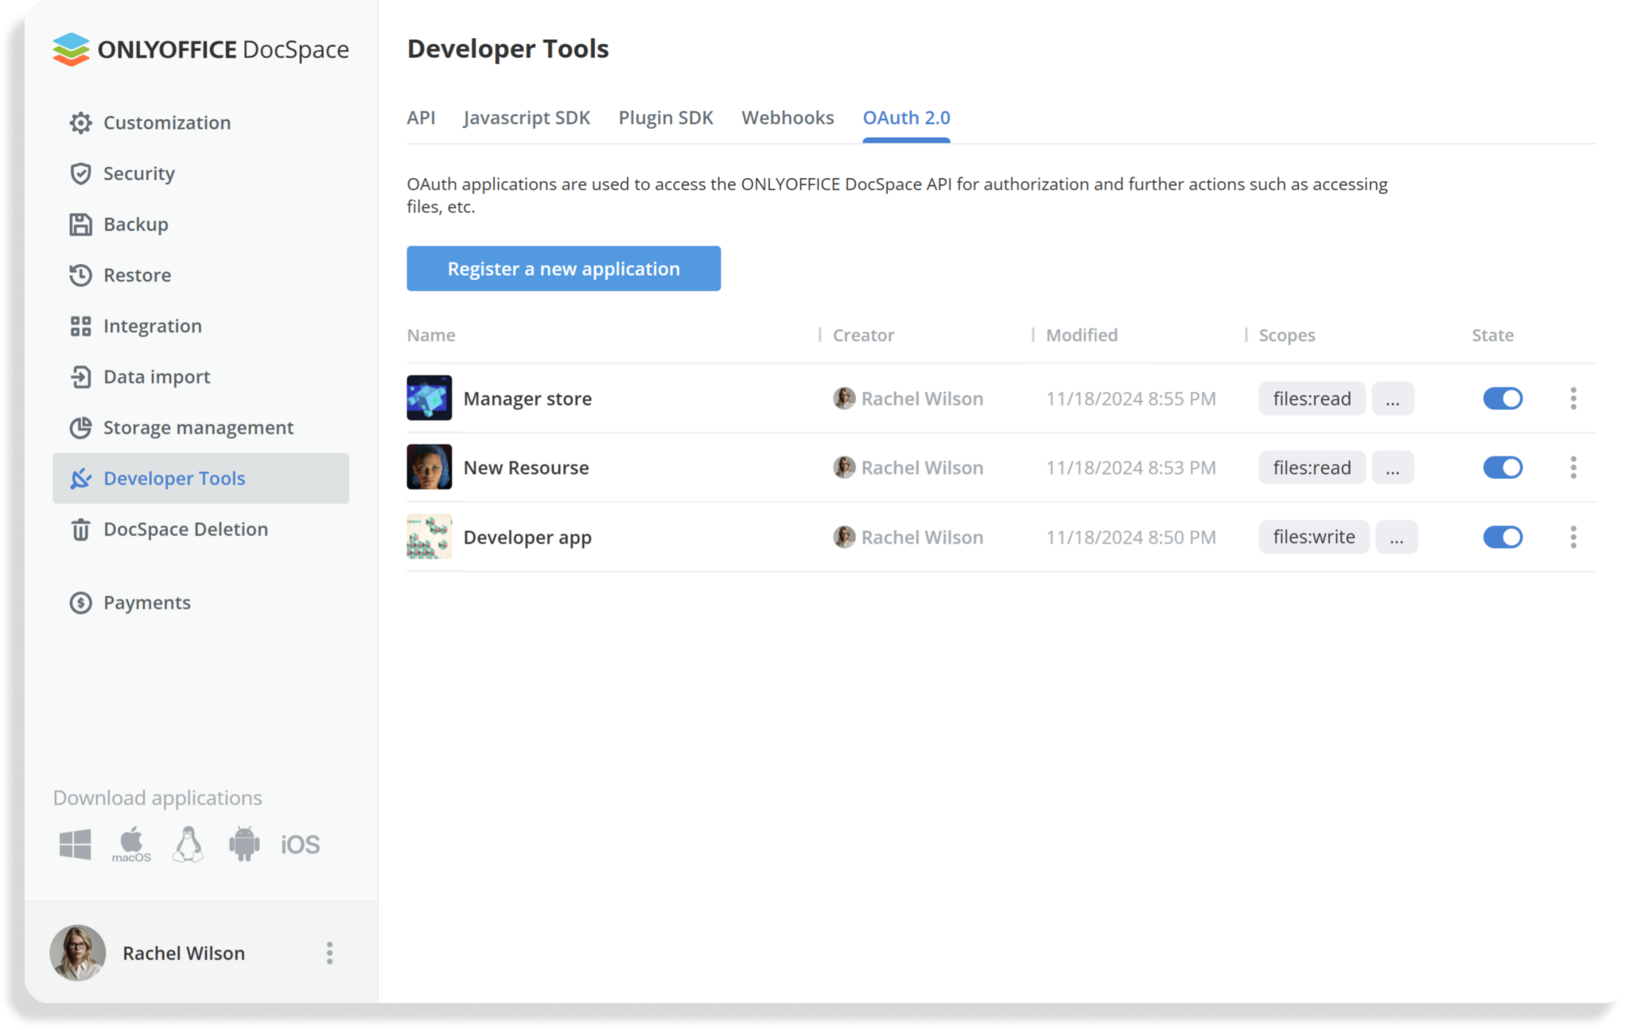Expand hidden scopes for Manager store
Image resolution: width=1629 pixels, height=1030 pixels.
(1392, 398)
